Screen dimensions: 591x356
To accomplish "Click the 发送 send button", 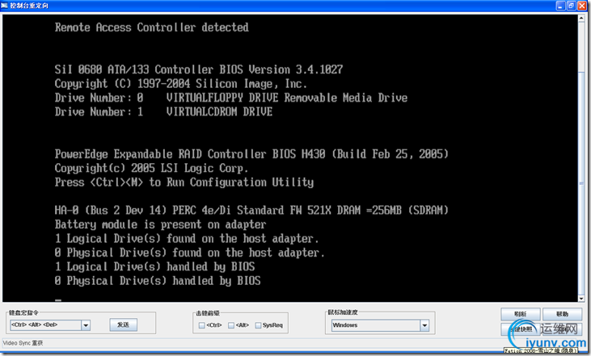I will pyautogui.click(x=123, y=325).
